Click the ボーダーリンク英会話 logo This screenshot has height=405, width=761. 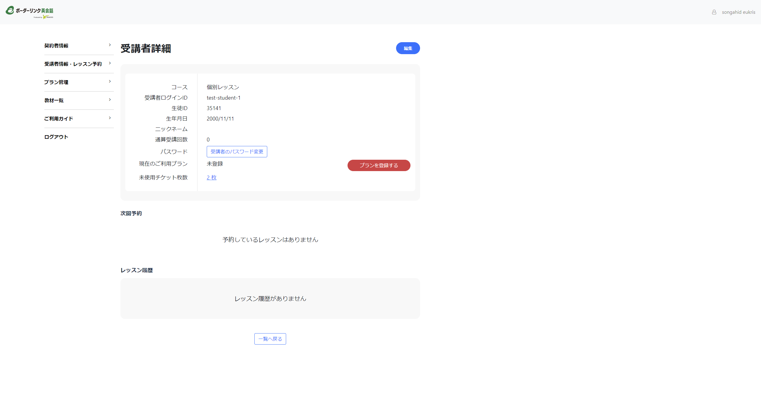coord(30,12)
